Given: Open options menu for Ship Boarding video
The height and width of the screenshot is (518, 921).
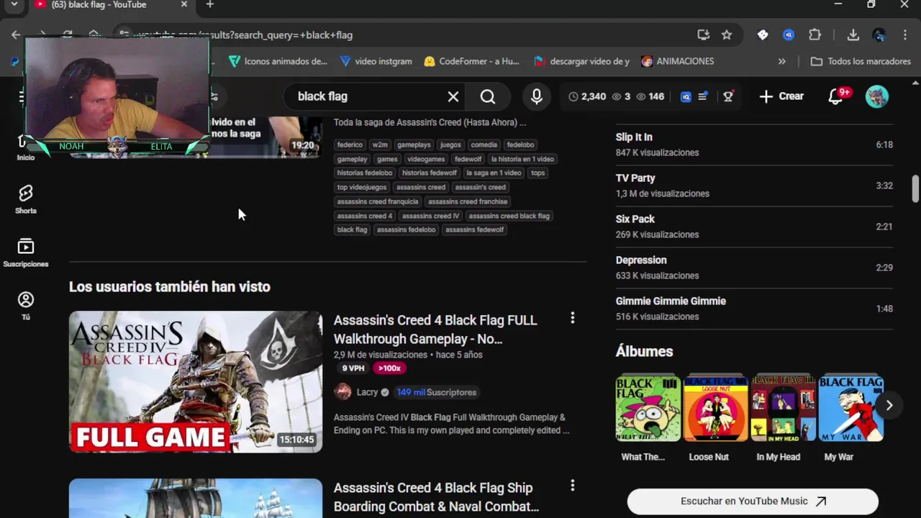Looking at the screenshot, I should point(573,486).
